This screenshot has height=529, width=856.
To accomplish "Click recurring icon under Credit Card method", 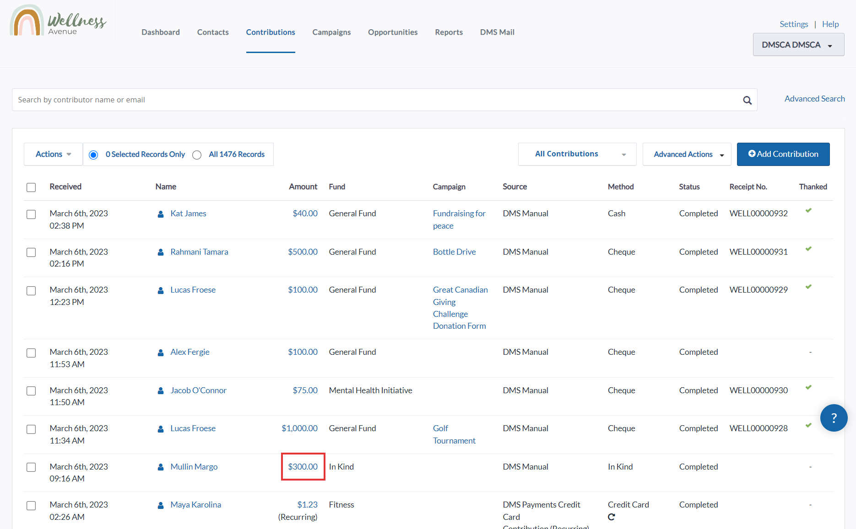I will (x=612, y=517).
